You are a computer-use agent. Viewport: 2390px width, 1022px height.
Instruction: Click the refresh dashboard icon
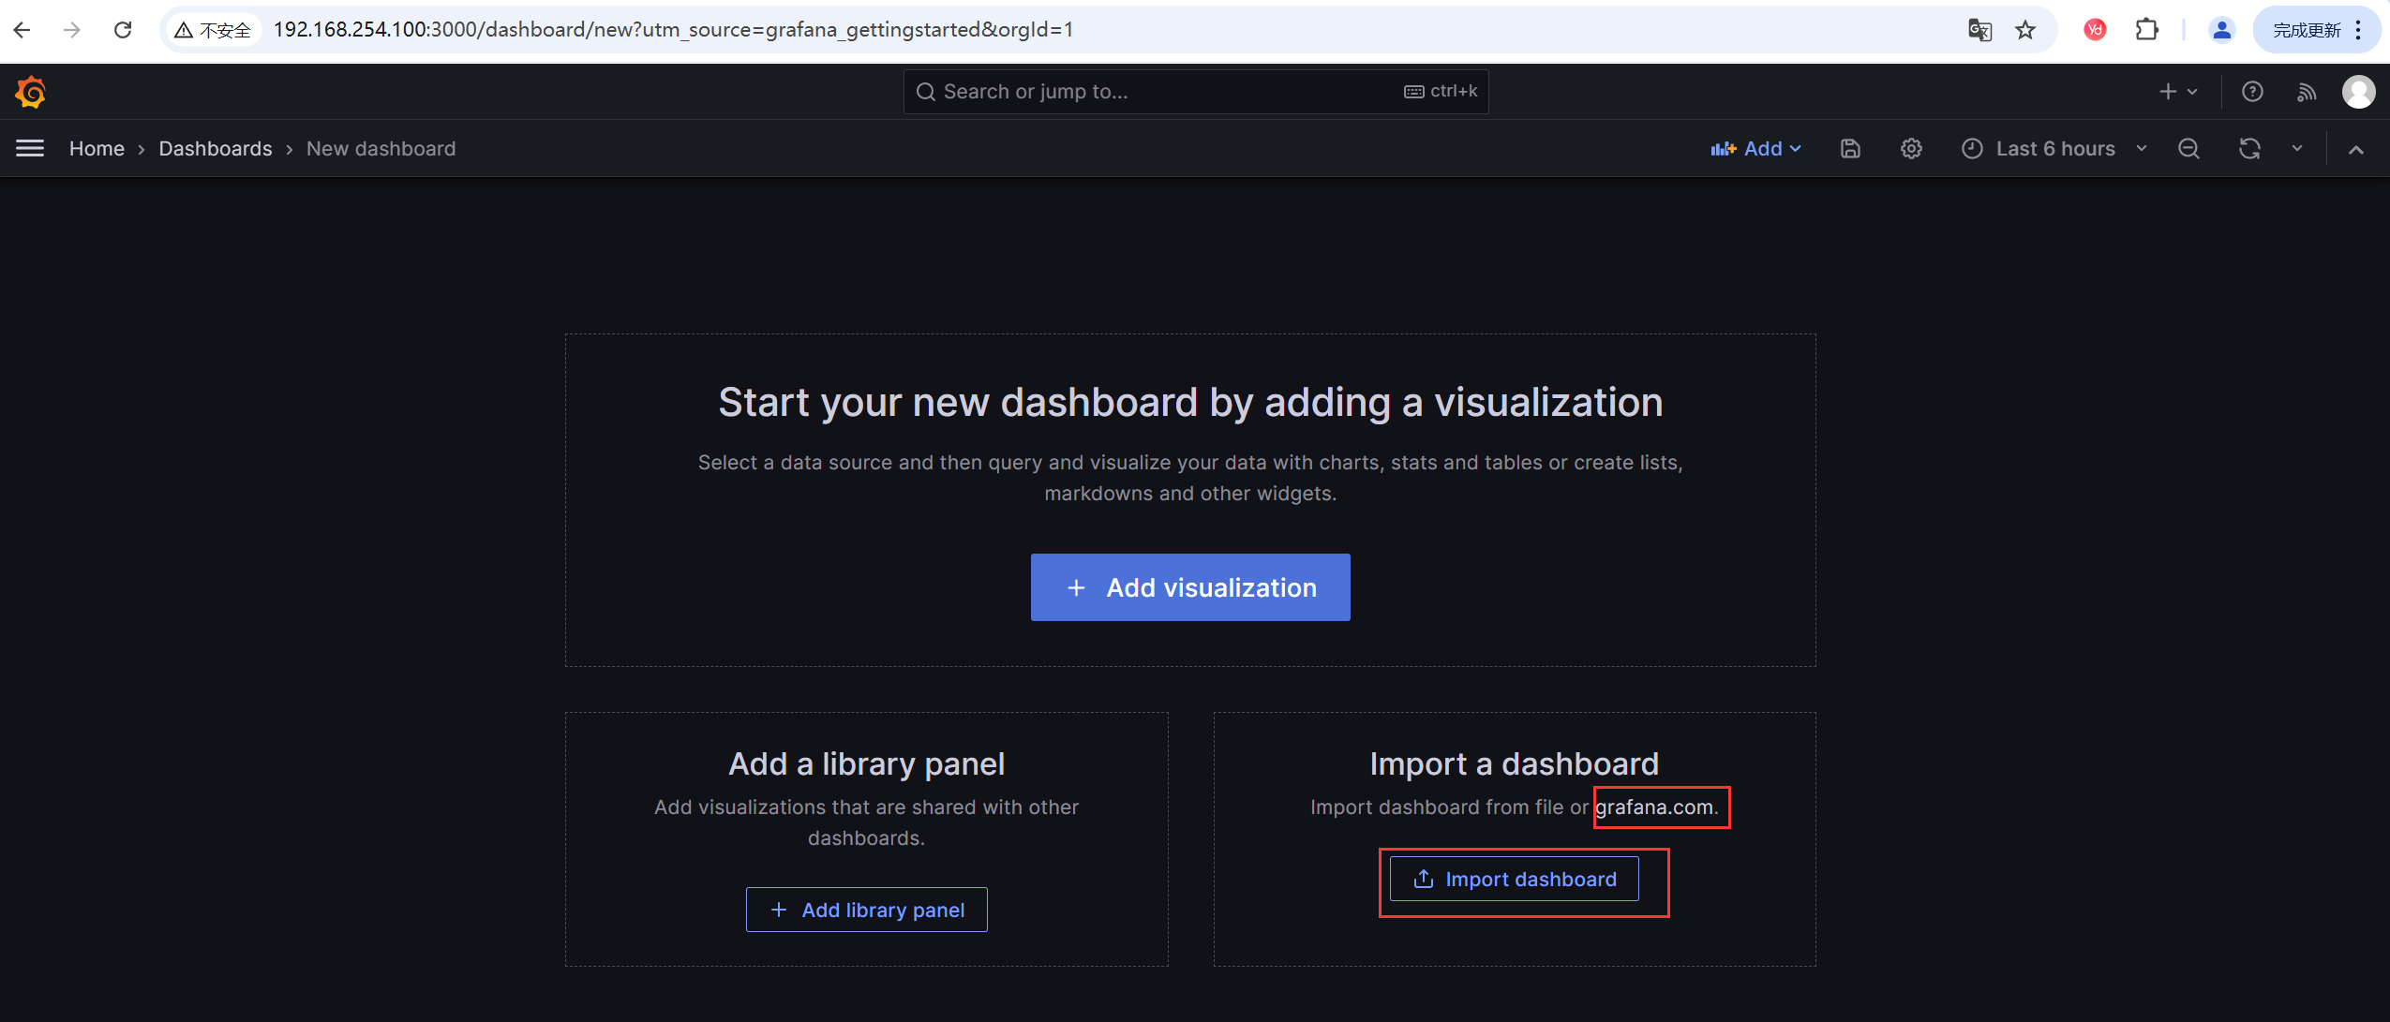(x=2249, y=148)
